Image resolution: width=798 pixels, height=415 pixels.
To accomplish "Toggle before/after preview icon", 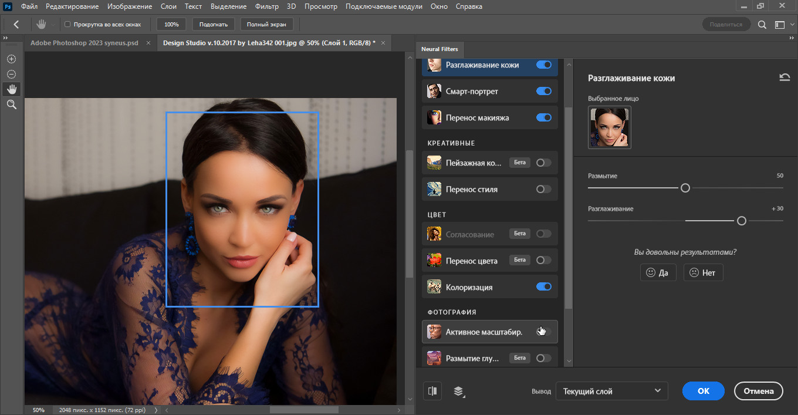I will (x=432, y=391).
